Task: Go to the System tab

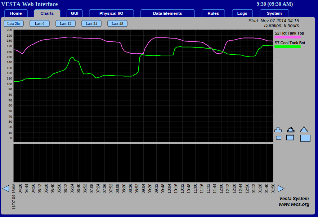Action: pos(274,13)
